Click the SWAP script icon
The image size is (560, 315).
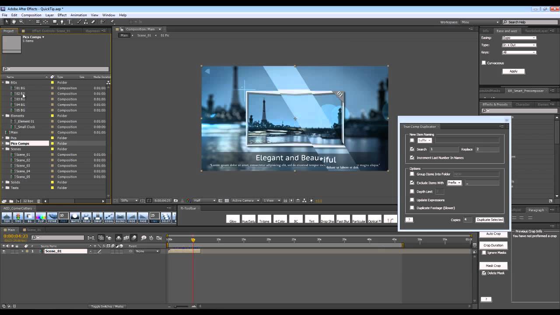pos(98,218)
